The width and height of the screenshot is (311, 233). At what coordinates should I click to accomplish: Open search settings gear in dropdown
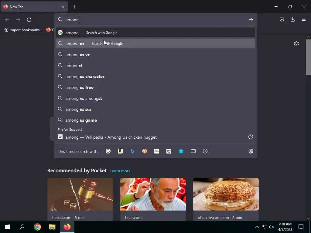point(251,151)
